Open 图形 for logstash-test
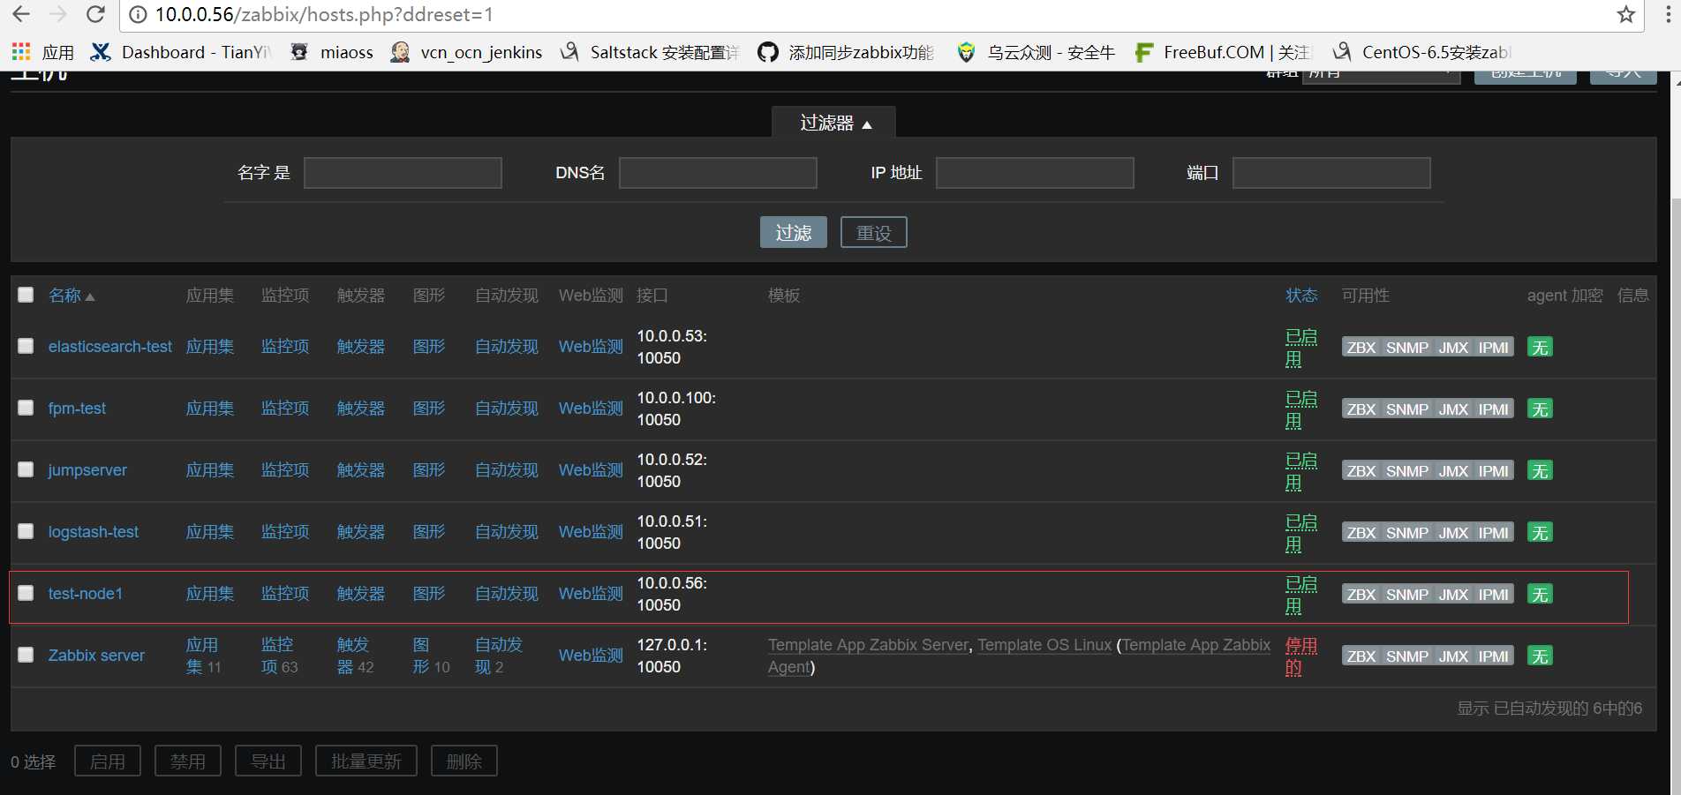The width and height of the screenshot is (1681, 795). click(x=429, y=532)
